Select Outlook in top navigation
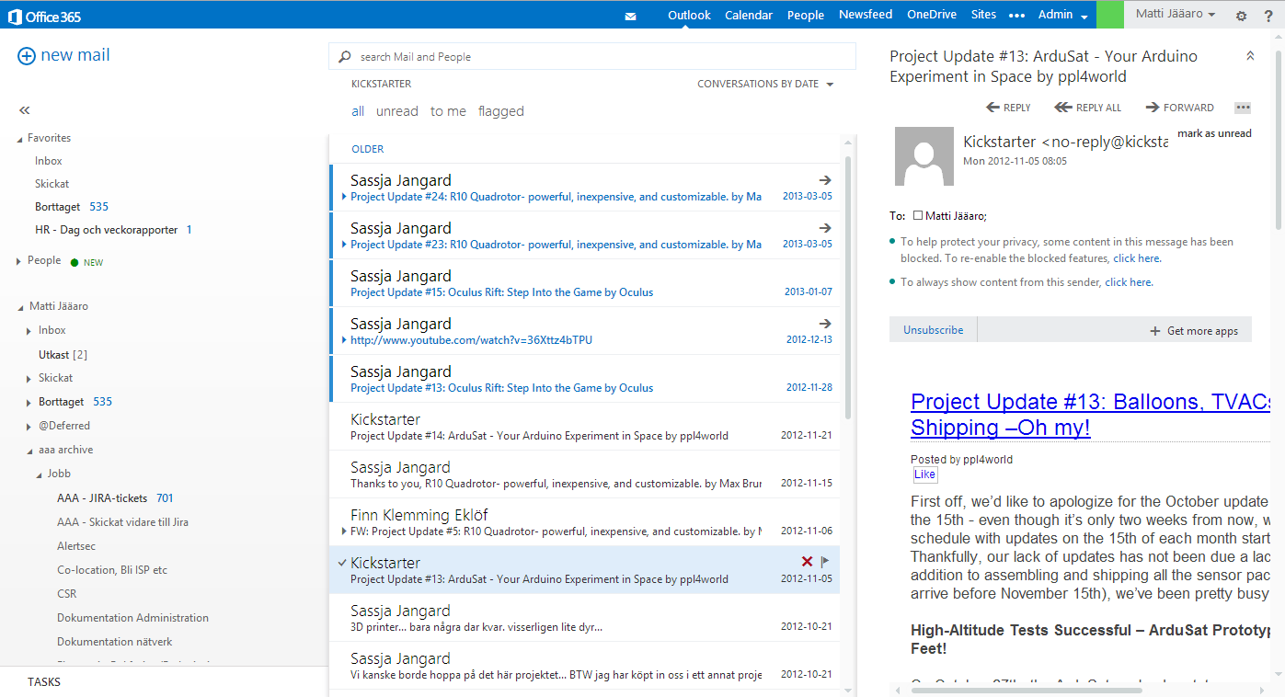Screen dimensions: 1285x697 click(689, 15)
